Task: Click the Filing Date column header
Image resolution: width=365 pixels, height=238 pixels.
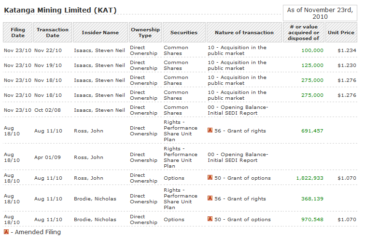Action: click(x=18, y=32)
